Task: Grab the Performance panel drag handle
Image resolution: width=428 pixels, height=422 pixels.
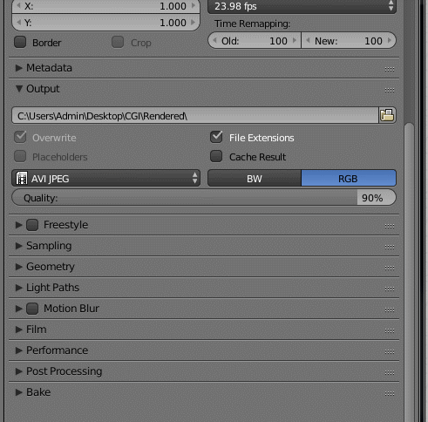Action: [x=390, y=351]
